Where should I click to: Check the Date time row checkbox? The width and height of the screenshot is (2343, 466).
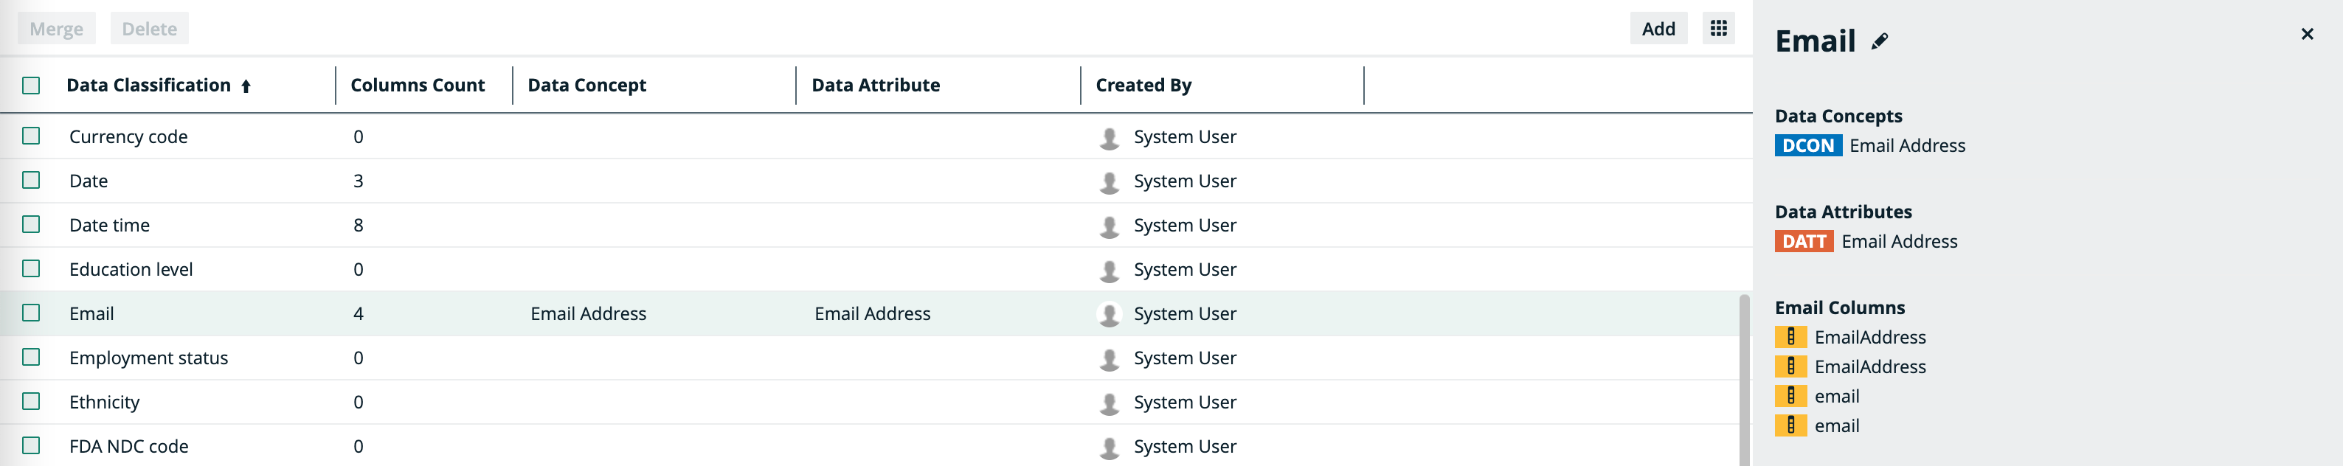(31, 223)
